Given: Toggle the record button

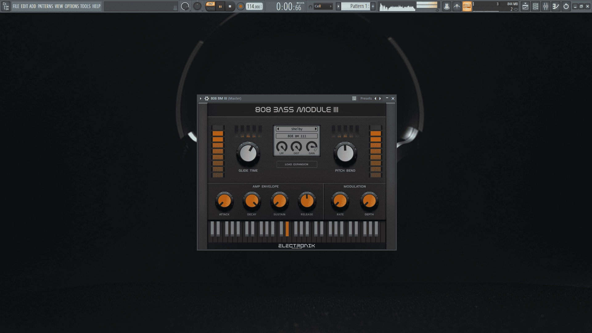Looking at the screenshot, I should coord(240,6).
